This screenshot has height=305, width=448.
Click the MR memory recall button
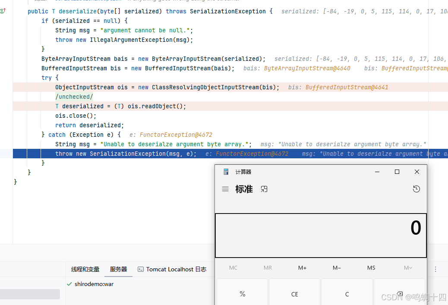click(x=268, y=268)
